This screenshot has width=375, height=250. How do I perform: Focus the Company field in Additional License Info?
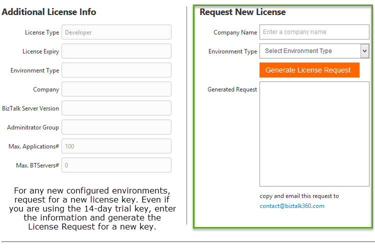(116, 89)
